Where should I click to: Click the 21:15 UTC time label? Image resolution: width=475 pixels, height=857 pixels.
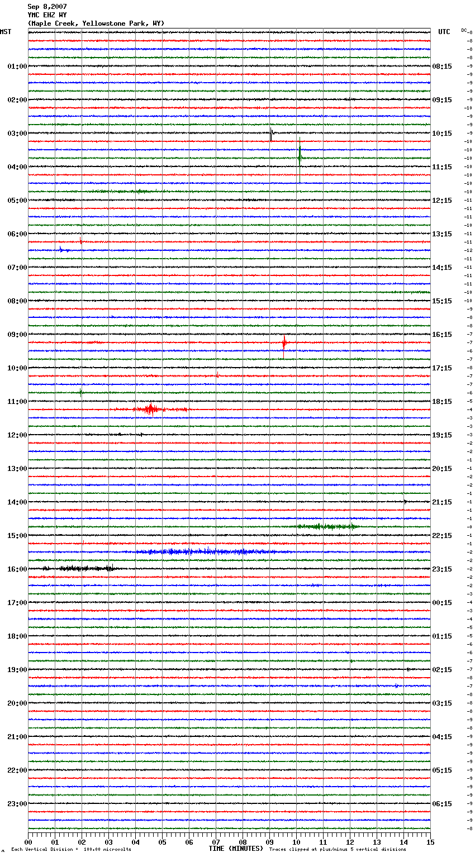point(442,502)
